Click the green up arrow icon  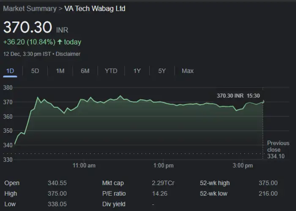[60, 42]
